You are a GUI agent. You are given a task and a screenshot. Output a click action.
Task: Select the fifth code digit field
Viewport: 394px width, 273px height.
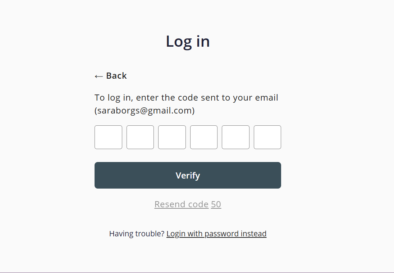[235, 137]
